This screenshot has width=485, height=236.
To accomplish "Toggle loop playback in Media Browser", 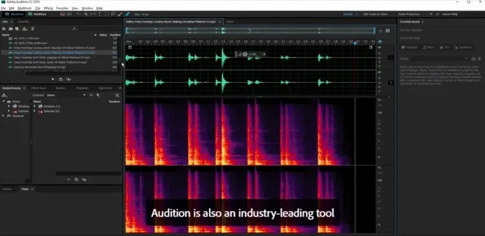I will (76, 180).
